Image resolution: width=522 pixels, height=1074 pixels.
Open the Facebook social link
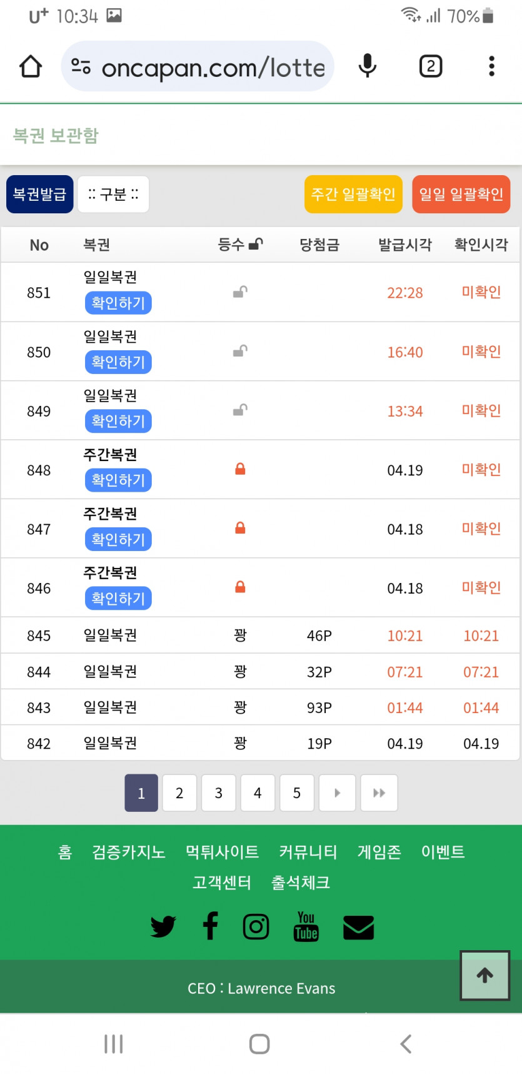tap(211, 926)
